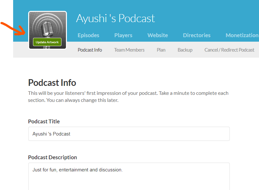Click the listeners' first impression intro paragraph
This screenshot has width=259, height=190.
click(128, 96)
